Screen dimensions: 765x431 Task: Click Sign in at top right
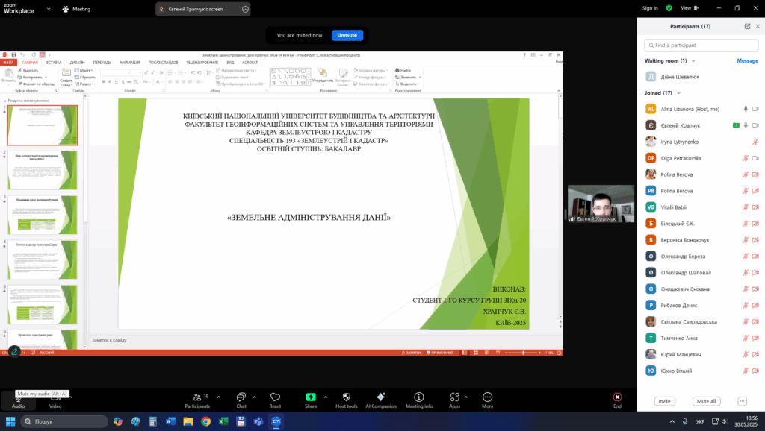click(649, 8)
